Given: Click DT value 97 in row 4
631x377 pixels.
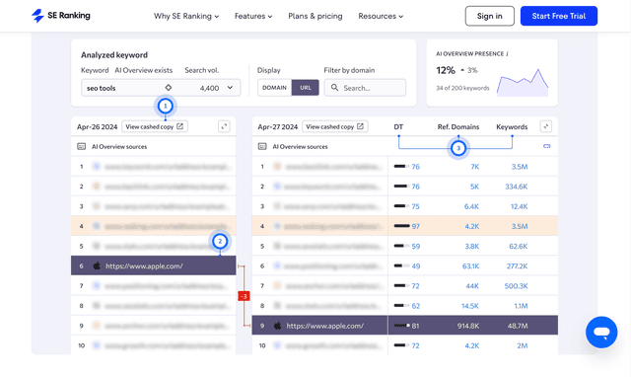Looking at the screenshot, I should (x=416, y=226).
